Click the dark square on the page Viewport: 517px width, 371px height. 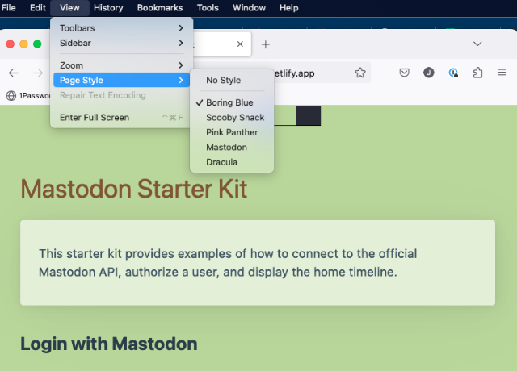(x=309, y=115)
